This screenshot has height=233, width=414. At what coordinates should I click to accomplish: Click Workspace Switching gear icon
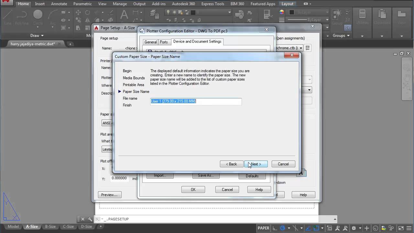(354, 228)
